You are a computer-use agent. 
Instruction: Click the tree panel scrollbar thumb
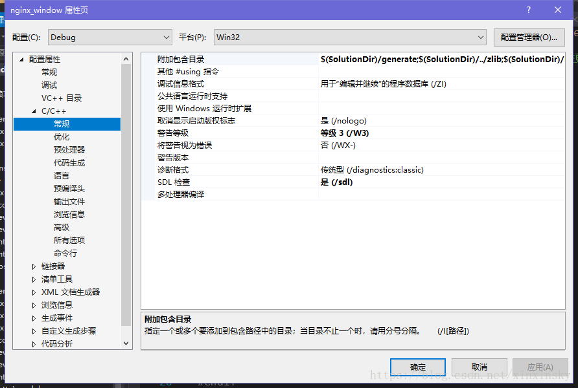tap(126, 195)
